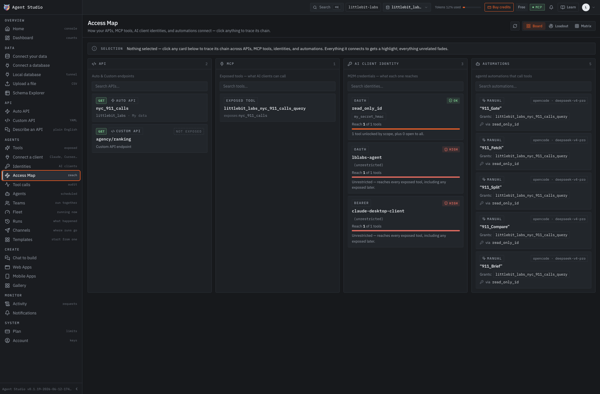Switch to Board view
Image resolution: width=600 pixels, height=394 pixels.
(534, 26)
